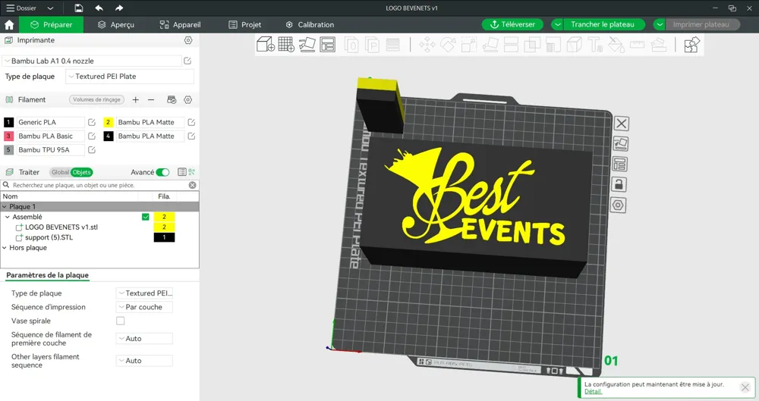Click the Trancher le plateau button

603,25
